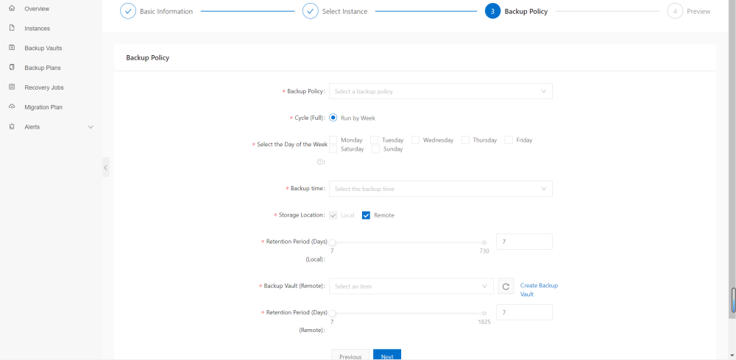
Task: Click the Backup Vaults icon
Action: pos(13,48)
